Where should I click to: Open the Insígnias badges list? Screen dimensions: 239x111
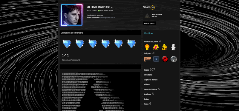point(148,53)
